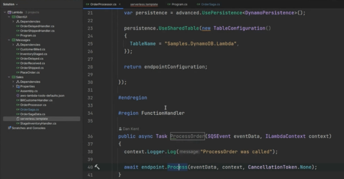Click the Scratches and Consoles icon
This screenshot has width=344, height=179.
9,128
